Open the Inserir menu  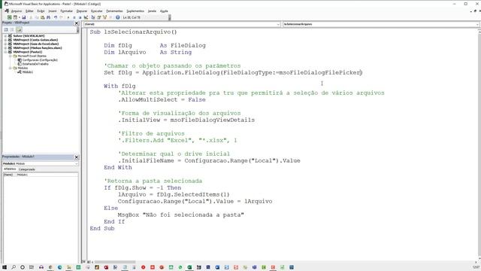(x=53, y=11)
